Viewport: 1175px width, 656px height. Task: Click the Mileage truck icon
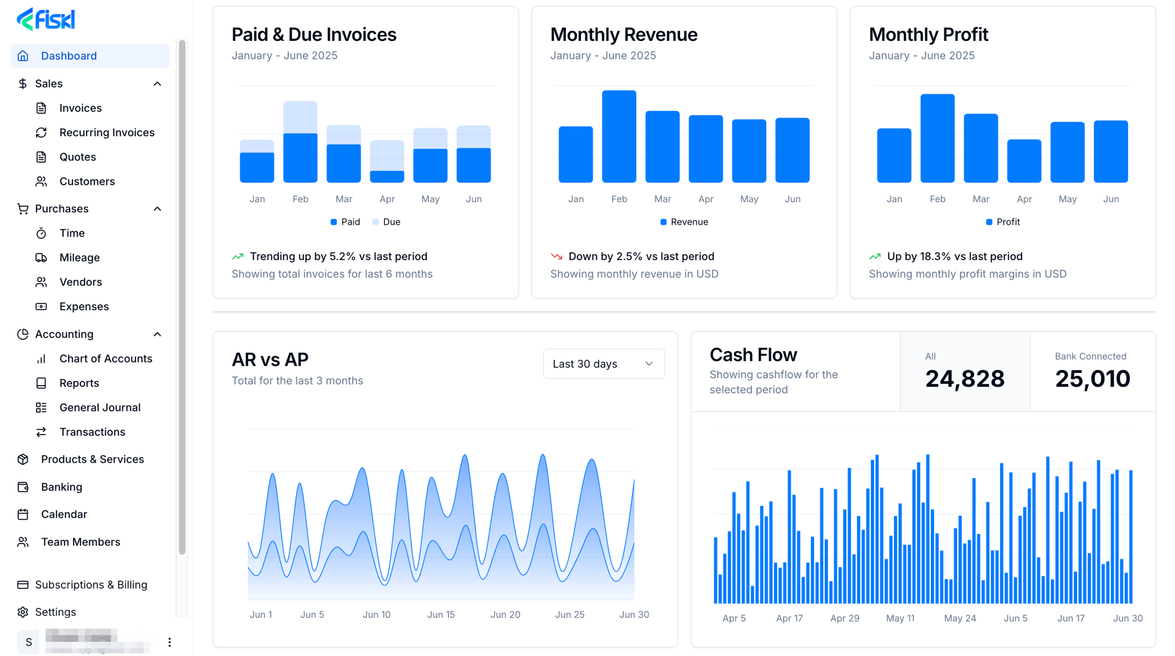click(x=41, y=257)
